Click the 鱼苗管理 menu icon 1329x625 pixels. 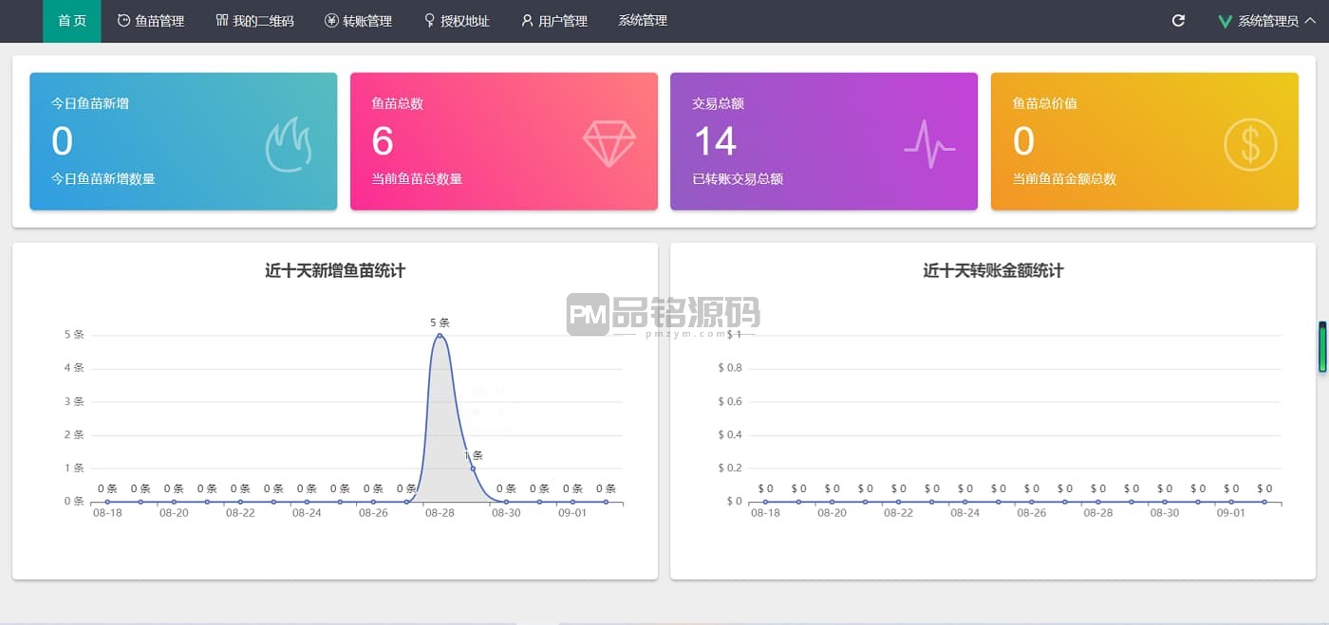pyautogui.click(x=123, y=21)
